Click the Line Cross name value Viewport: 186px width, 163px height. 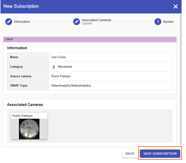click(x=58, y=57)
